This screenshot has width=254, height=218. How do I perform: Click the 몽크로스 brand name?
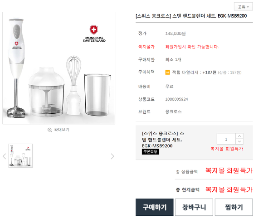(x=173, y=111)
